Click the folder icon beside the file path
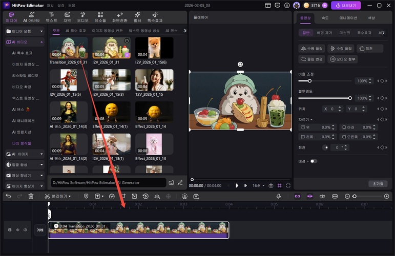395x256 pixels. coord(172,182)
